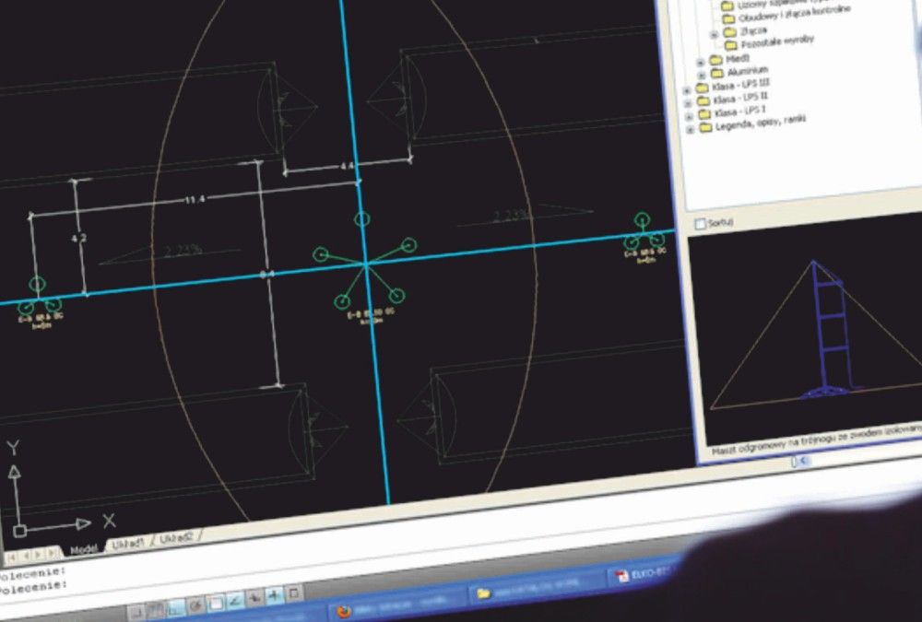Toggle the second status bar grid button
Image resolution: width=922 pixels, height=622 pixels.
[155, 610]
